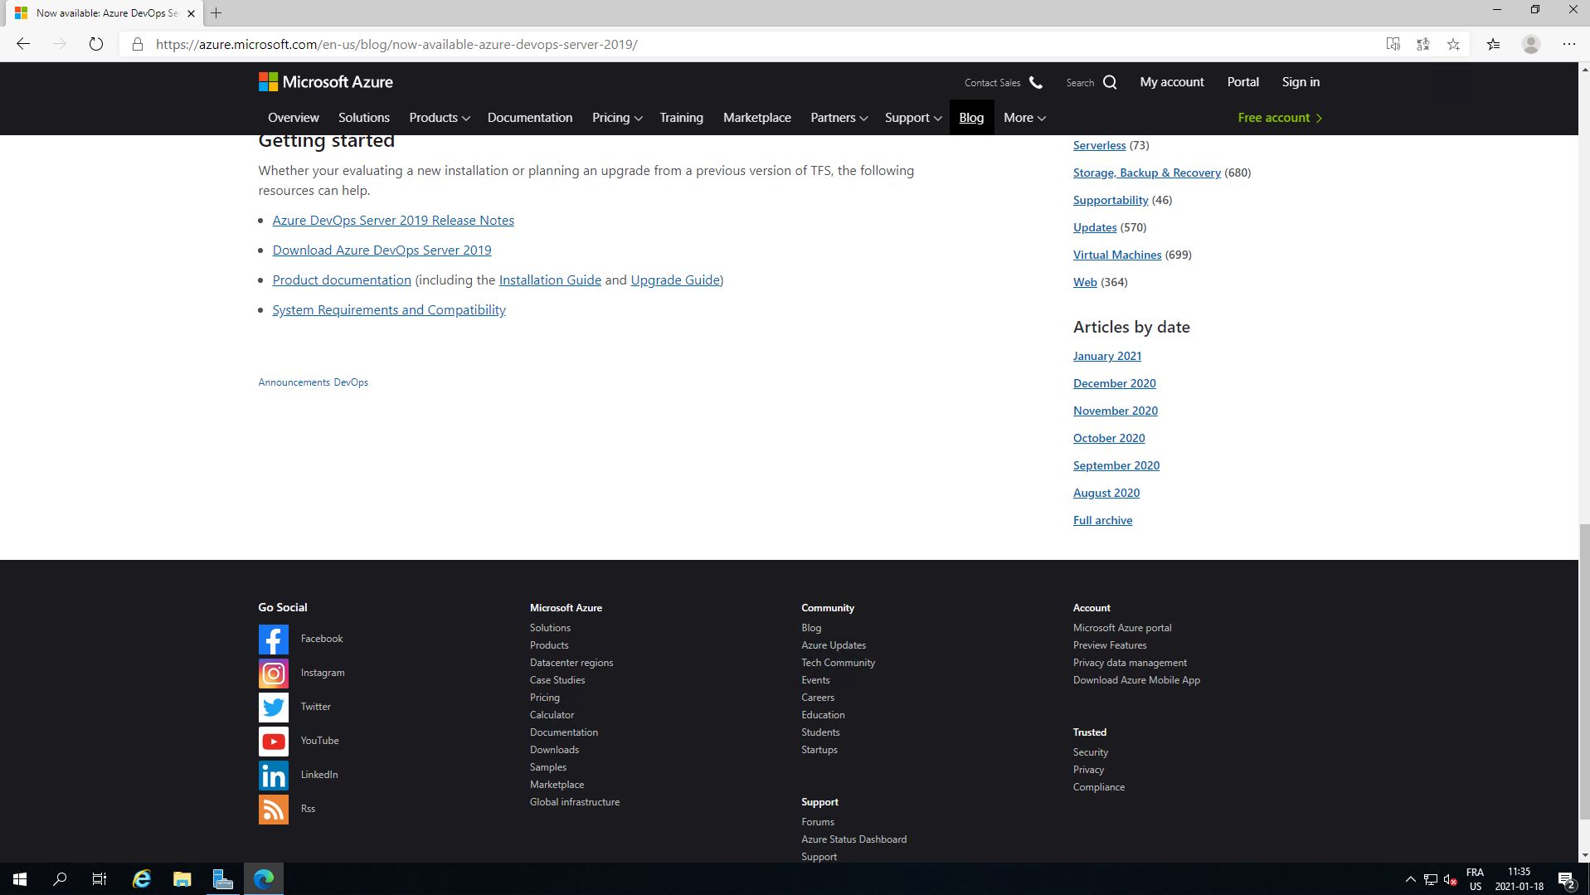The image size is (1590, 895).
Task: Expand the Products dropdown menu
Action: pyautogui.click(x=439, y=118)
